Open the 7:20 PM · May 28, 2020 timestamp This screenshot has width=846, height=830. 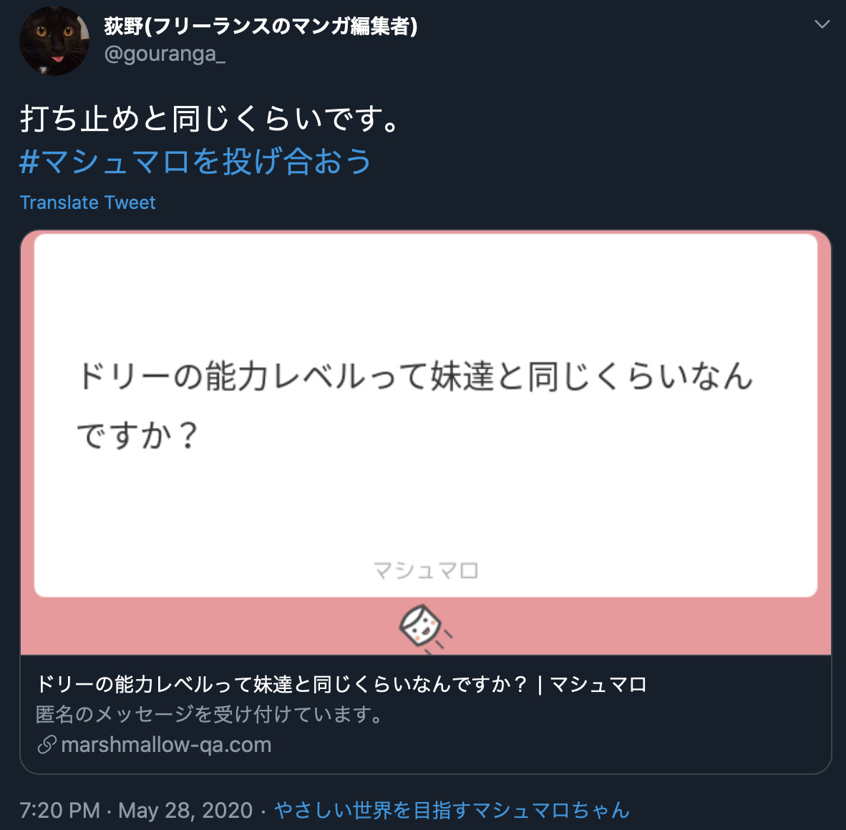coord(136,810)
